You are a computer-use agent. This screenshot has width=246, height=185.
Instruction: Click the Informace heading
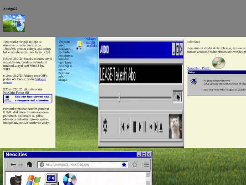(x=194, y=42)
